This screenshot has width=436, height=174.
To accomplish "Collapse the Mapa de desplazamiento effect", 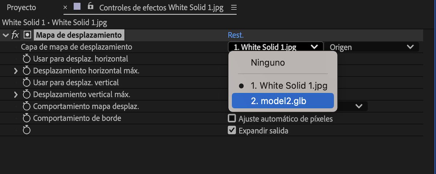I will [5, 35].
